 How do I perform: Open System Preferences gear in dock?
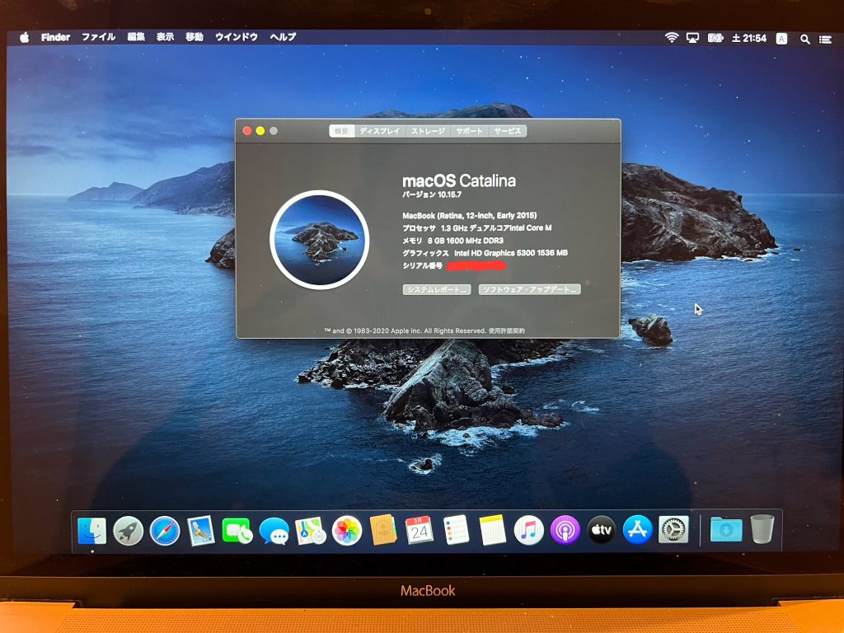pos(673,530)
